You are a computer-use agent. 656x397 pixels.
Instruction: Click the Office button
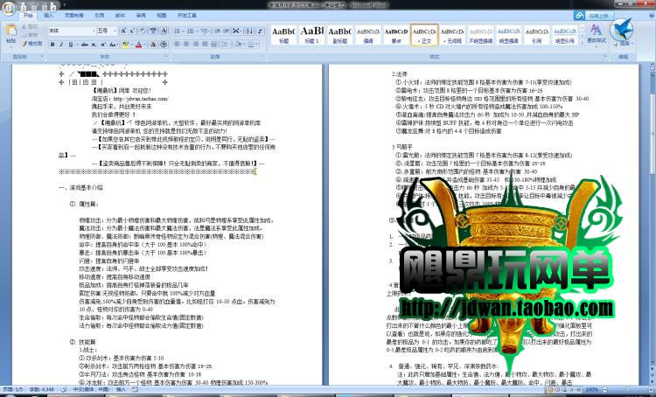(x=10, y=9)
